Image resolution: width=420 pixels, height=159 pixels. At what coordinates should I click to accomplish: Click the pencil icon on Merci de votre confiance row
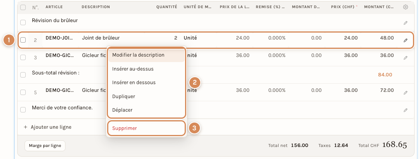pyautogui.click(x=405, y=110)
